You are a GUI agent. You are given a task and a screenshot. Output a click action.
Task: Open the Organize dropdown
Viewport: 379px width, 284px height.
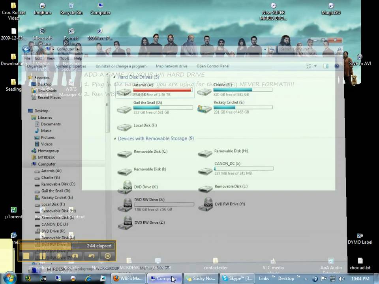click(36, 66)
